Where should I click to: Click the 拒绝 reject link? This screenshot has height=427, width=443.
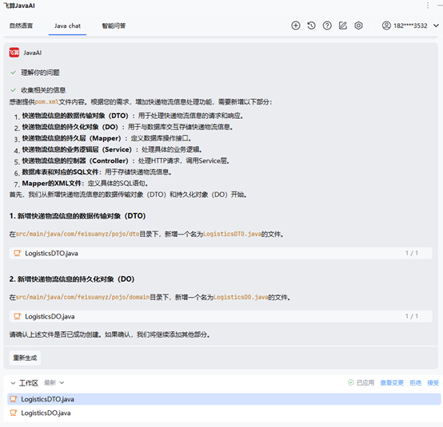(415, 383)
